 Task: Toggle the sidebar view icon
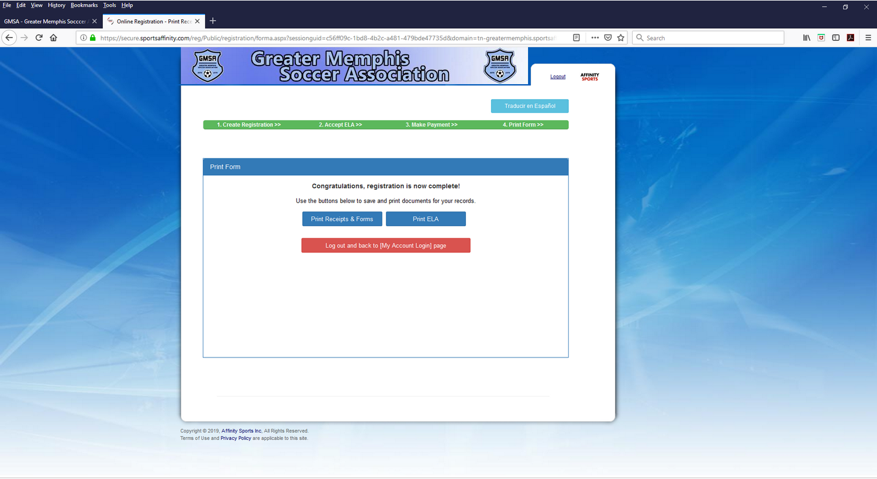click(x=835, y=38)
